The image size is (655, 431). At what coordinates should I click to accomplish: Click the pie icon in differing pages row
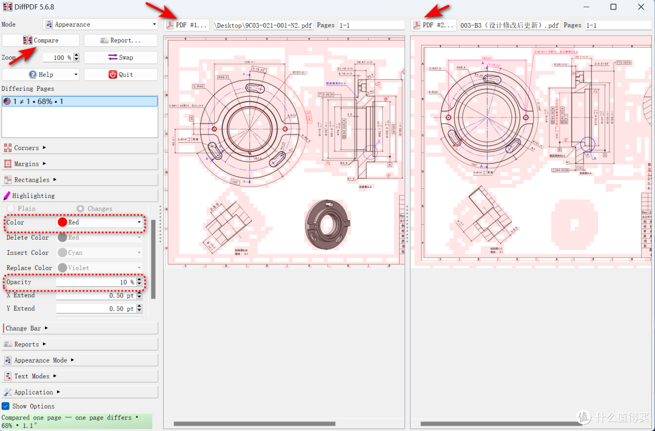click(x=7, y=101)
